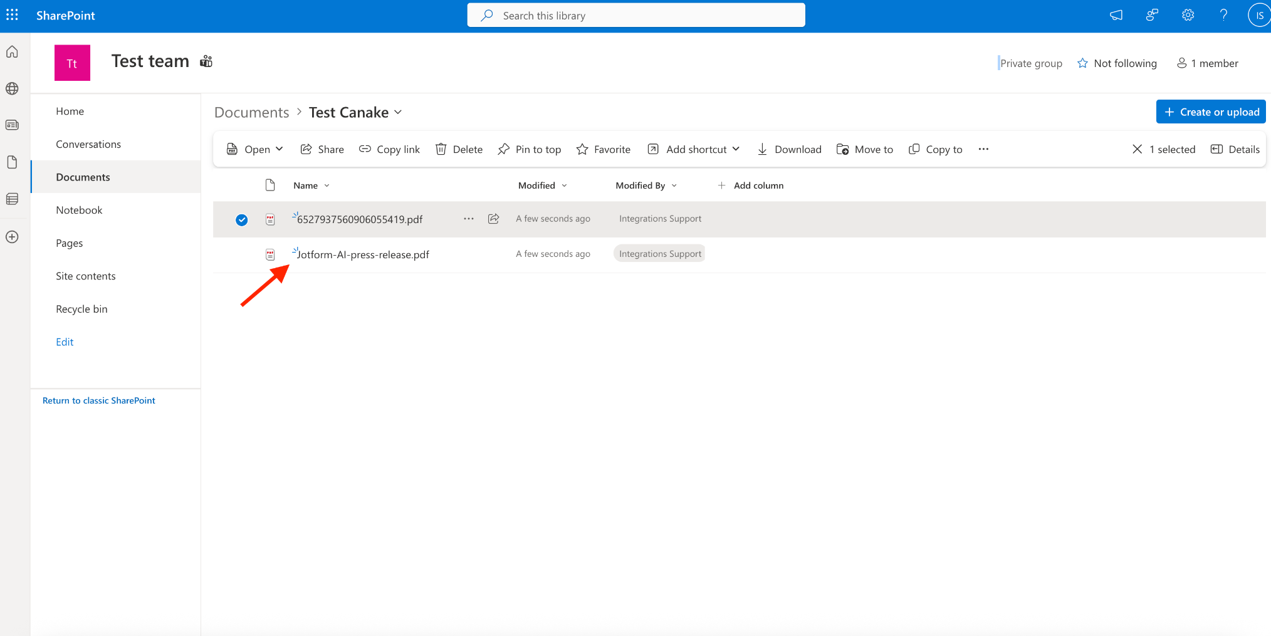The image size is (1271, 636).
Task: Click the Download icon in the toolbar
Action: [762, 149]
